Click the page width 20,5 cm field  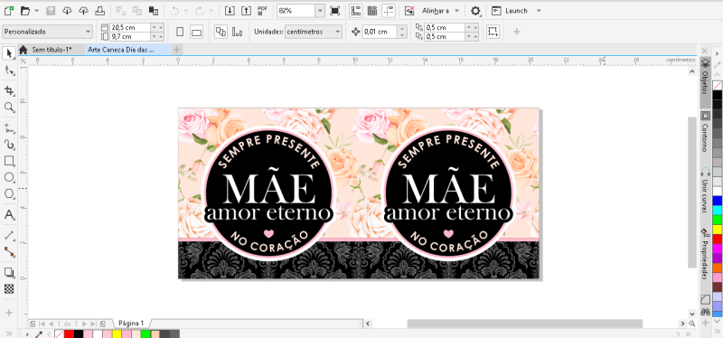(x=130, y=28)
